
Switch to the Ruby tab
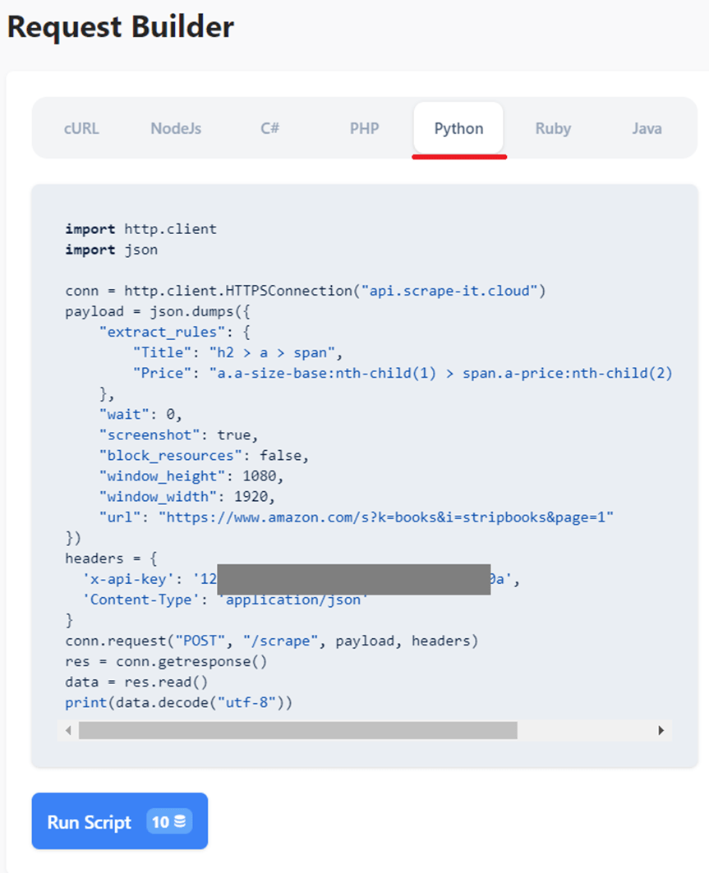pyautogui.click(x=553, y=128)
